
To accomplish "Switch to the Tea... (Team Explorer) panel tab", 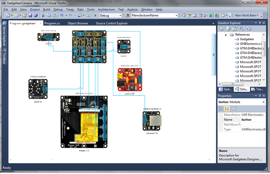I will click(x=257, y=89).
